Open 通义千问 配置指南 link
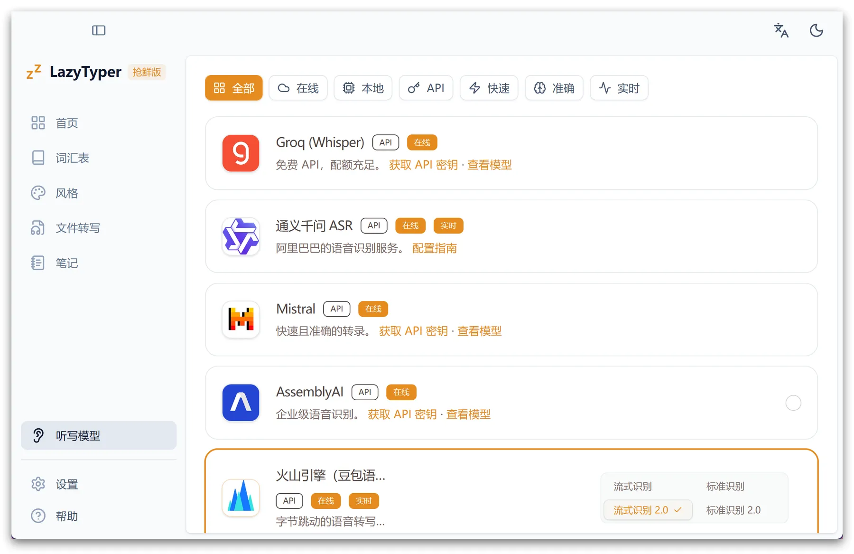This screenshot has width=854, height=554. point(434,248)
